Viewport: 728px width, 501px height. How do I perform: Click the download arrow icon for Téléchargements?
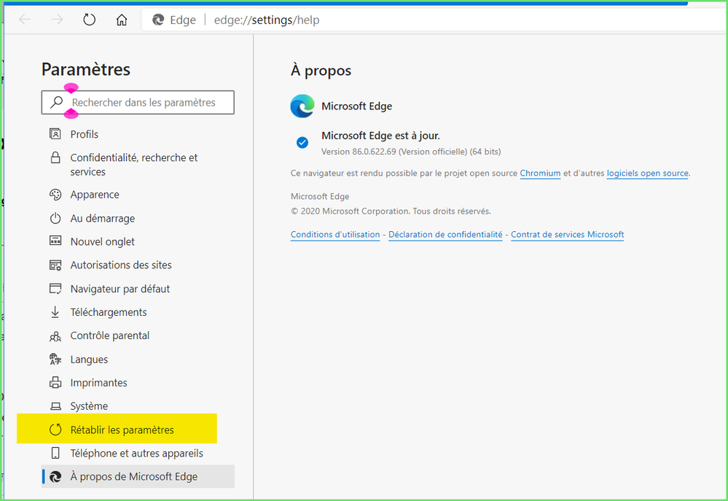tap(55, 312)
